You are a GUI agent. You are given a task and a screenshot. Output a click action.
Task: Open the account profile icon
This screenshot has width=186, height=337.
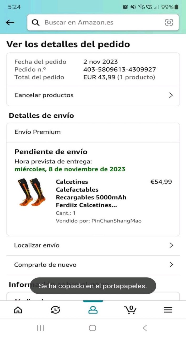tap(93, 310)
